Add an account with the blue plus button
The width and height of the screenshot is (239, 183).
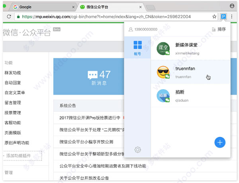click(220, 142)
